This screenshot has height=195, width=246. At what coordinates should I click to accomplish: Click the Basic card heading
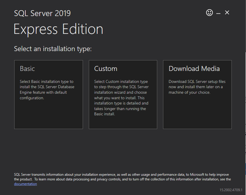(27, 69)
